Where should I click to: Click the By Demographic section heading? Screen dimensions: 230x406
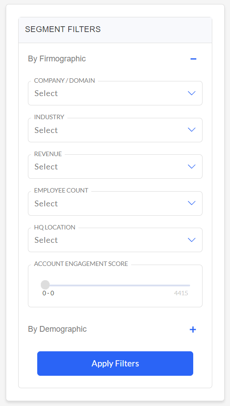57,329
